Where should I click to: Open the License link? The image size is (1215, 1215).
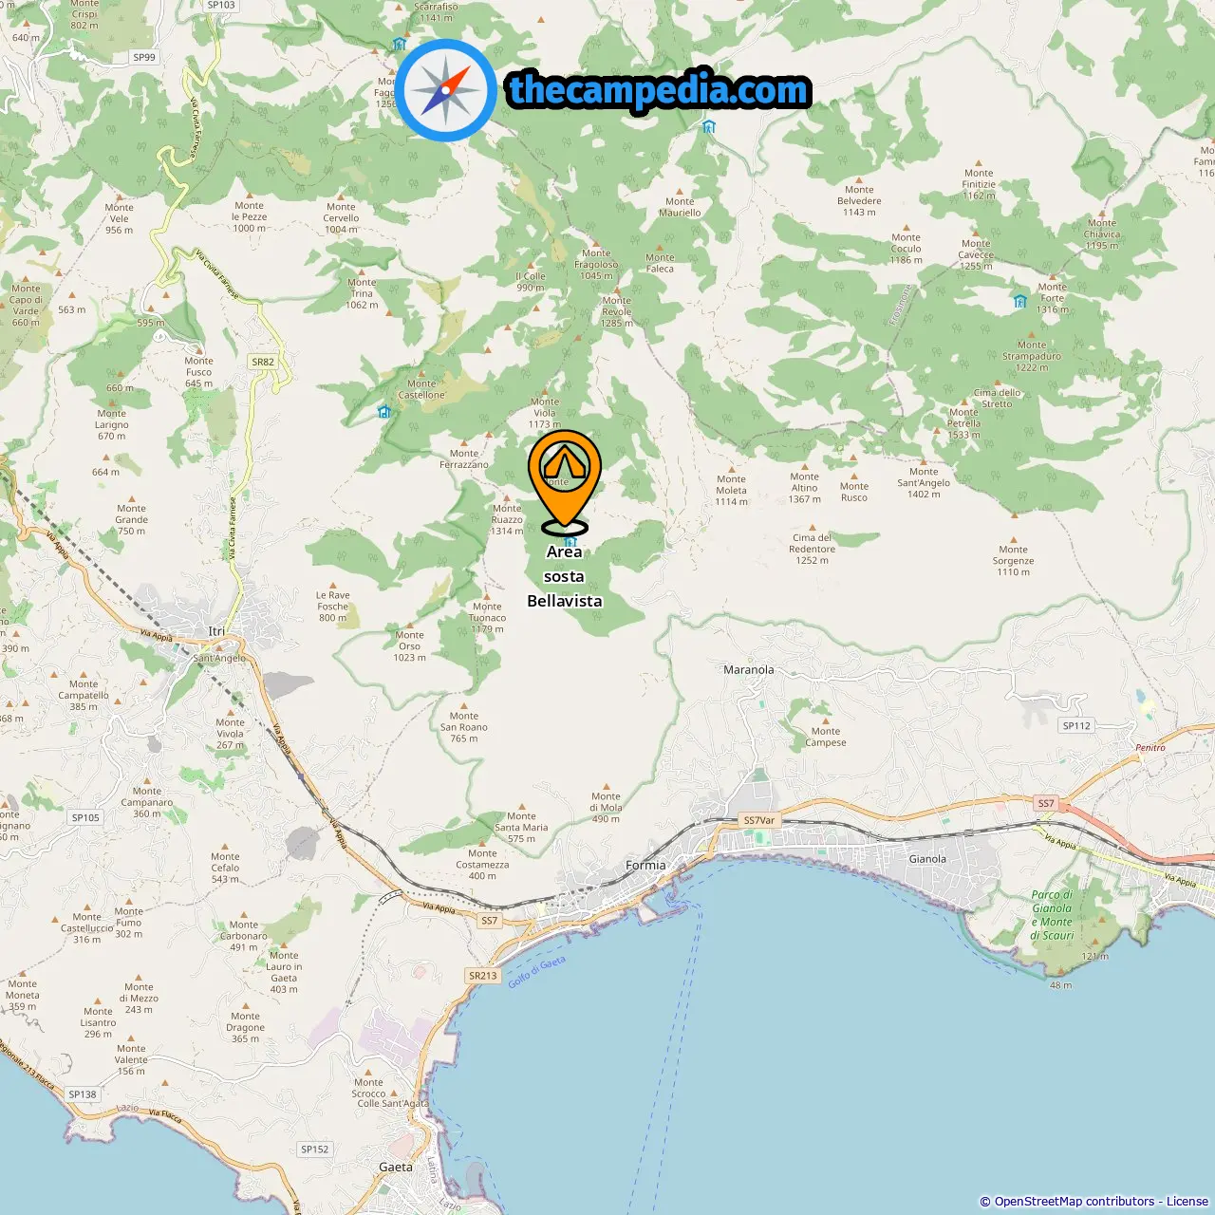(x=1187, y=1201)
